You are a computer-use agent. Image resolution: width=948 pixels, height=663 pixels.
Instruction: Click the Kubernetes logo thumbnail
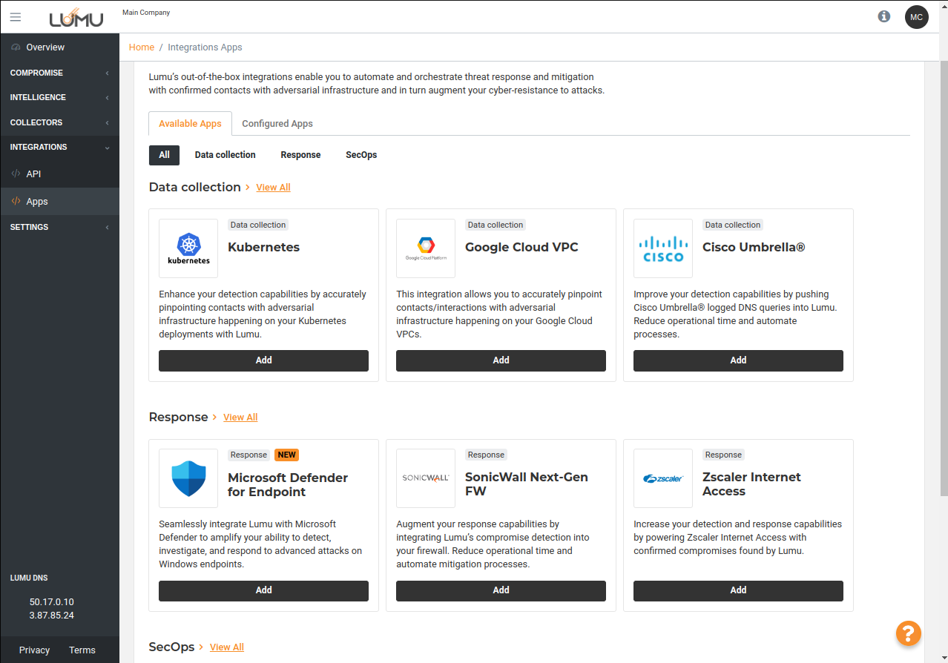(188, 248)
